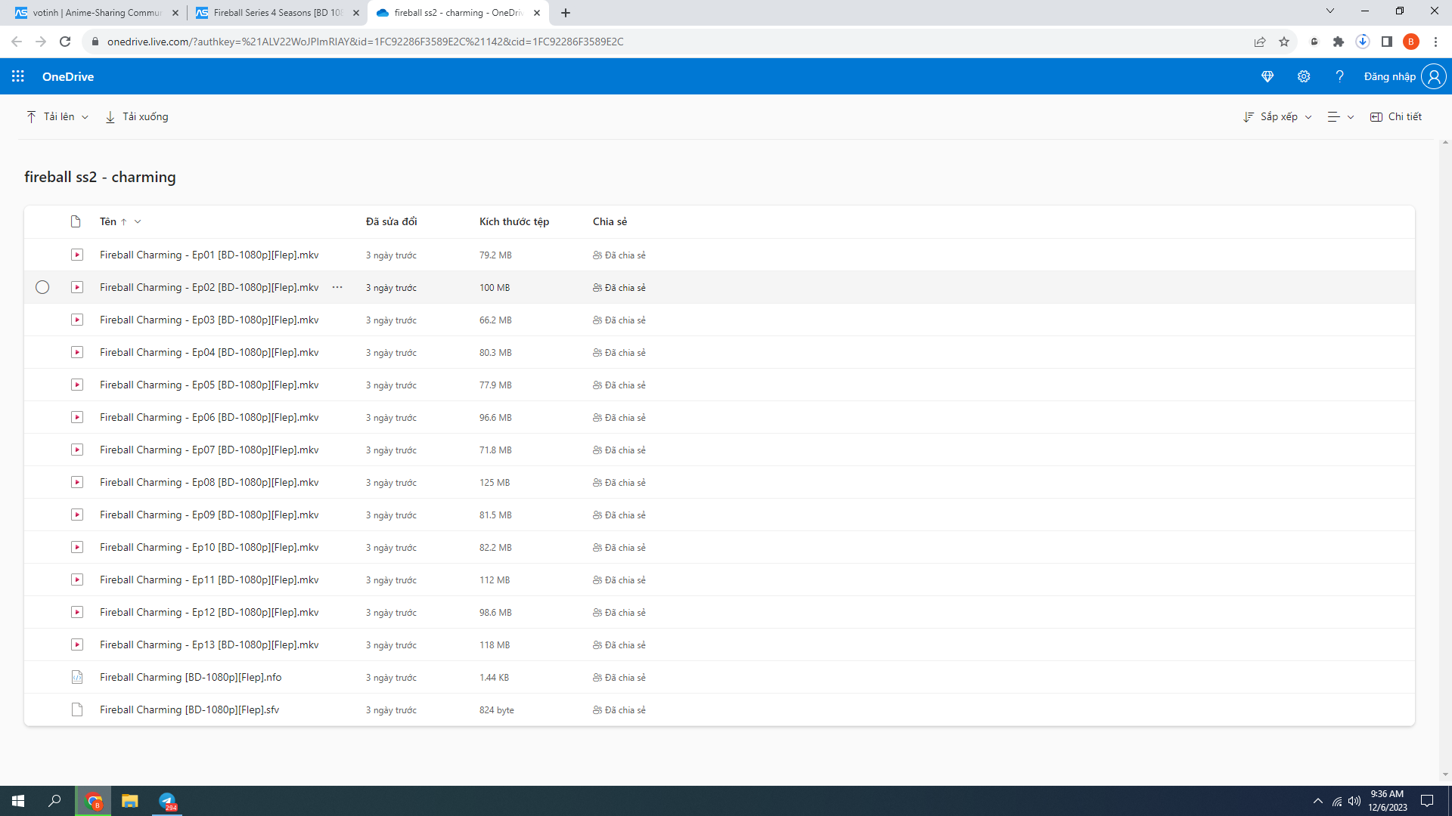This screenshot has height=816, width=1452.
Task: Click the Tải xuống download button
Action: point(137,117)
